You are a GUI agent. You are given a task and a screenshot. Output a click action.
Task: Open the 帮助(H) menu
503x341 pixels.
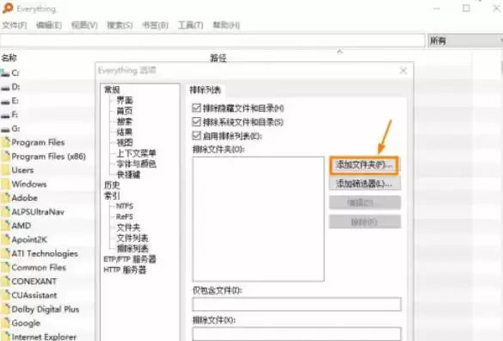point(226,25)
